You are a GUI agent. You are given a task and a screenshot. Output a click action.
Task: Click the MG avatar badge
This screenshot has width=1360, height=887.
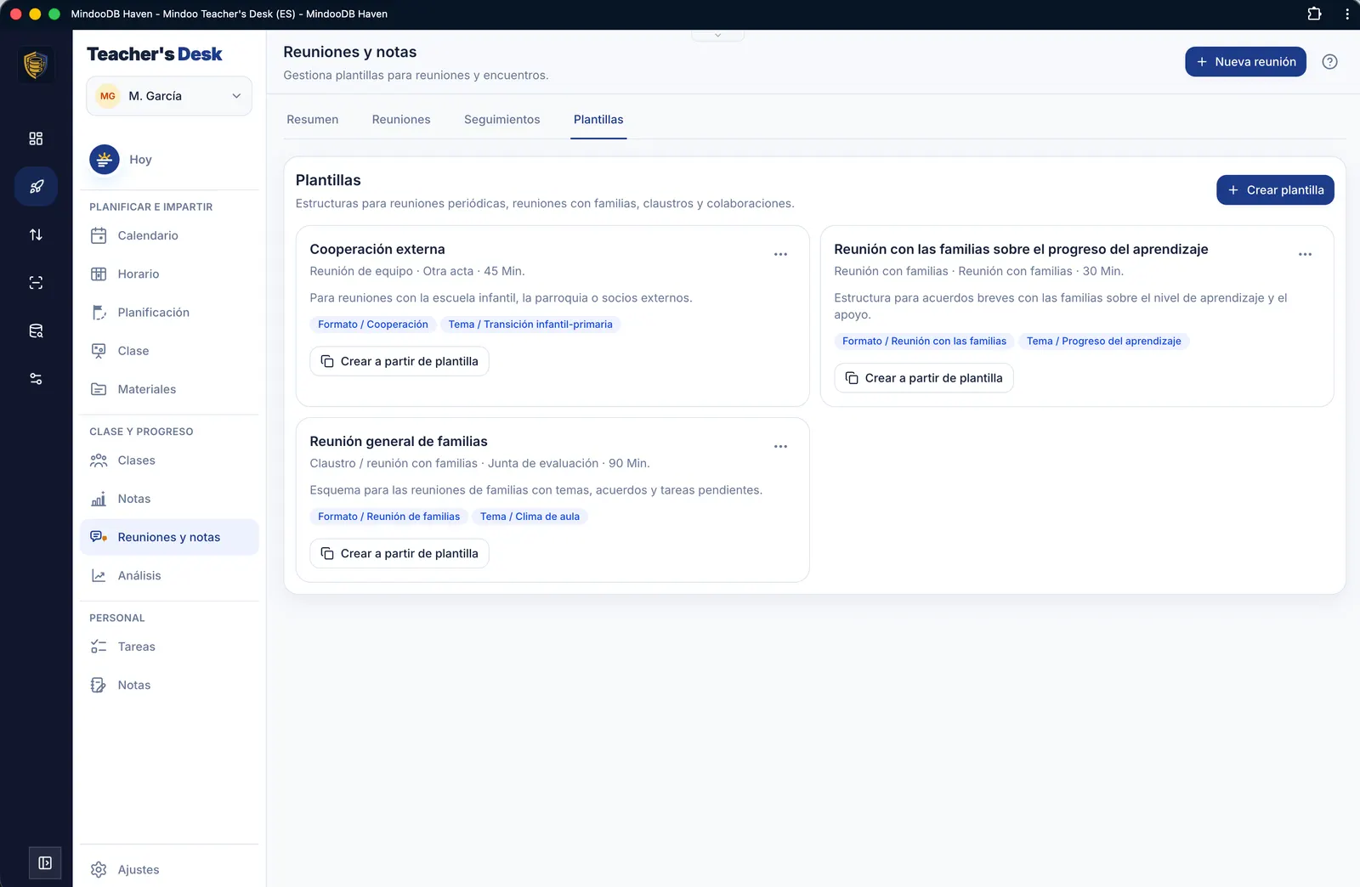108,96
